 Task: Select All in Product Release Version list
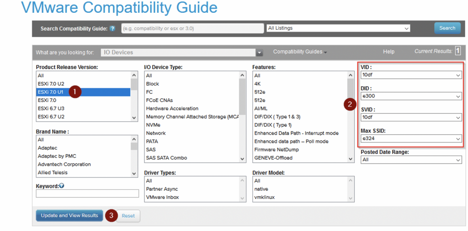83,76
